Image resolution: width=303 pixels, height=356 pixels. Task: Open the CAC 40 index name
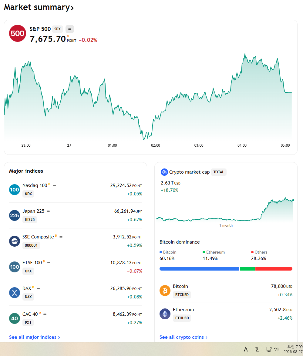point(30,314)
